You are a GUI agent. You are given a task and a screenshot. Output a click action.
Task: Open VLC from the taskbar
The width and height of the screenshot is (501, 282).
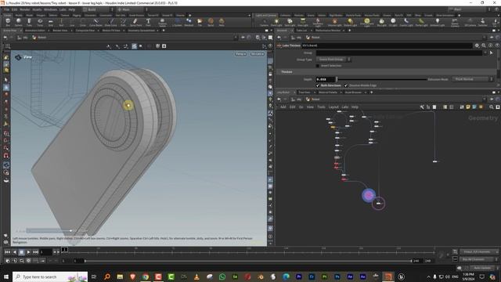click(196, 277)
